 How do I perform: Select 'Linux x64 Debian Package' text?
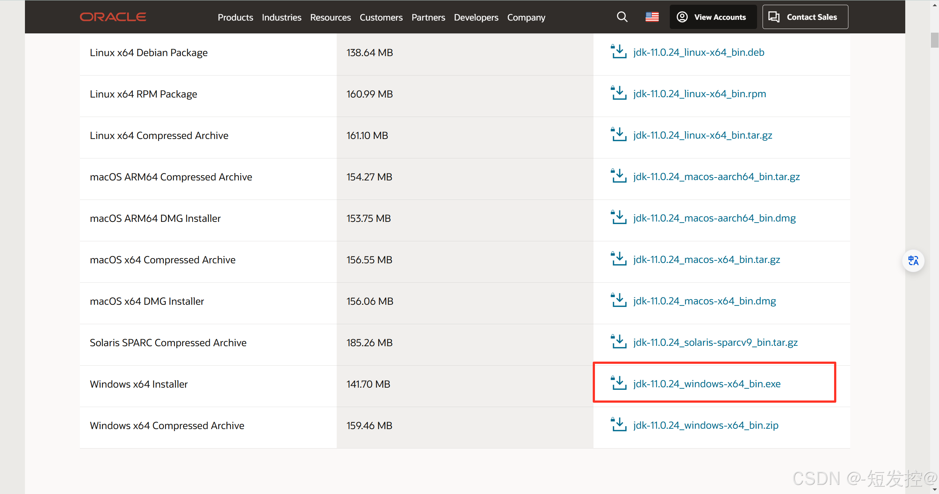point(149,53)
